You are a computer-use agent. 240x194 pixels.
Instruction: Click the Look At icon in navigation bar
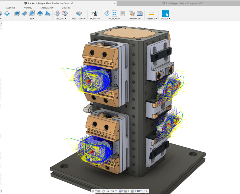click(x=99, y=191)
